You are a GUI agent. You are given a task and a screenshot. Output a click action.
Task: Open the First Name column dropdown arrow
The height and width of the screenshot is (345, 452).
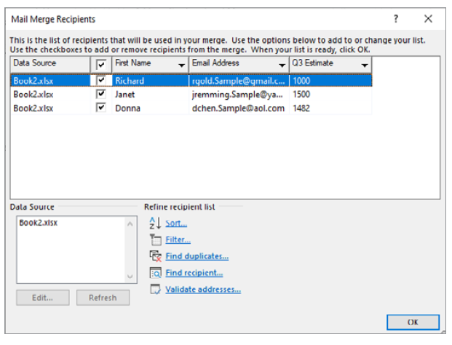click(181, 66)
